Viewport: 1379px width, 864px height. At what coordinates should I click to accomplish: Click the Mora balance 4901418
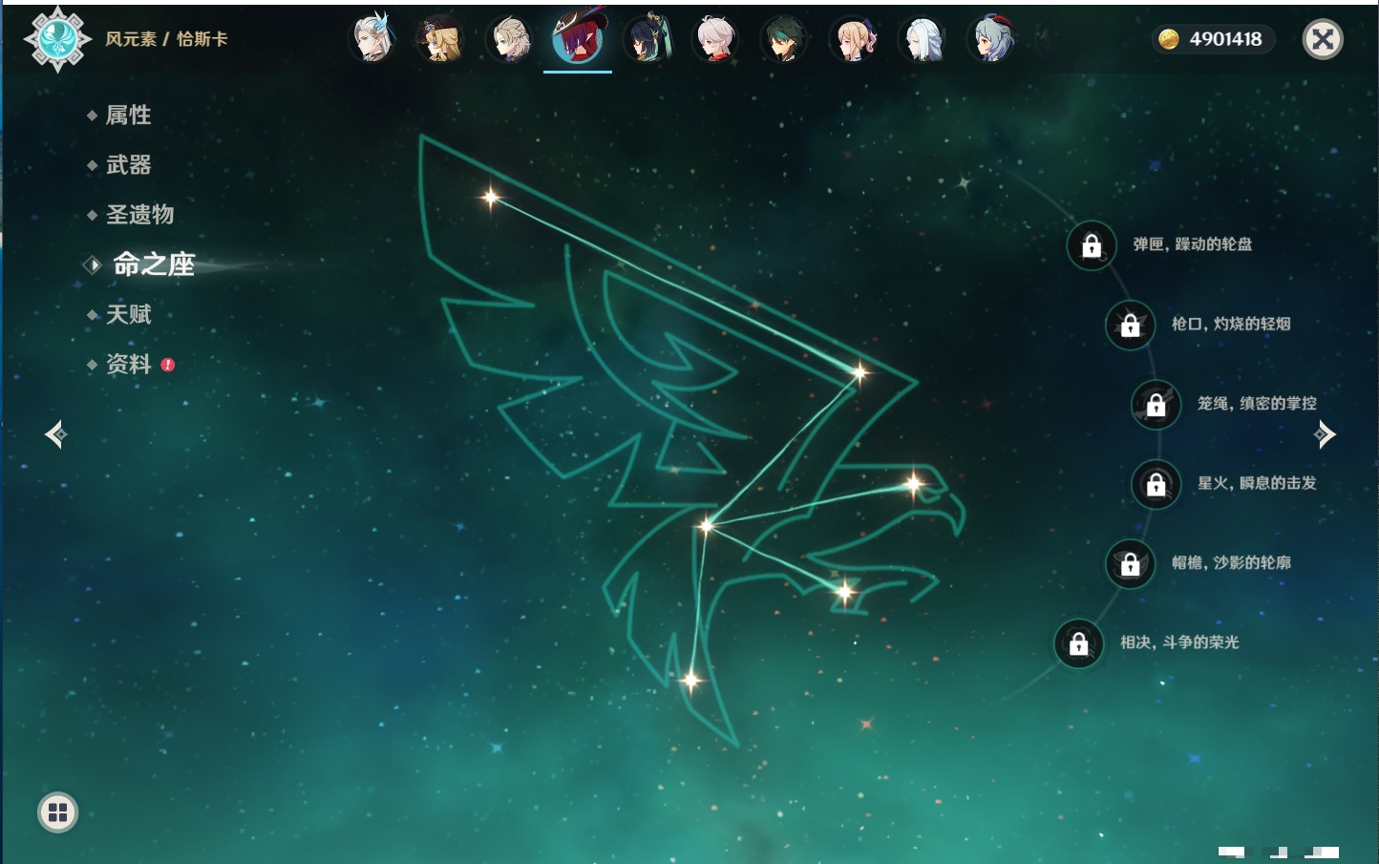point(1213,39)
